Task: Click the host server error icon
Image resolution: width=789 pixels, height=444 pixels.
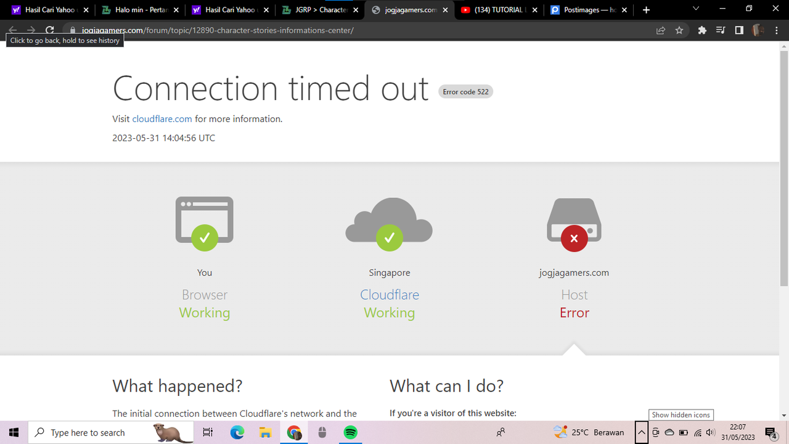Action: click(x=574, y=224)
